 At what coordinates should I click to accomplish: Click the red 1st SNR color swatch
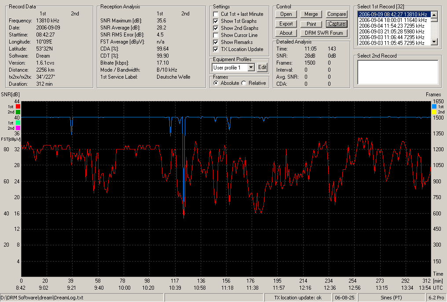[18, 106]
